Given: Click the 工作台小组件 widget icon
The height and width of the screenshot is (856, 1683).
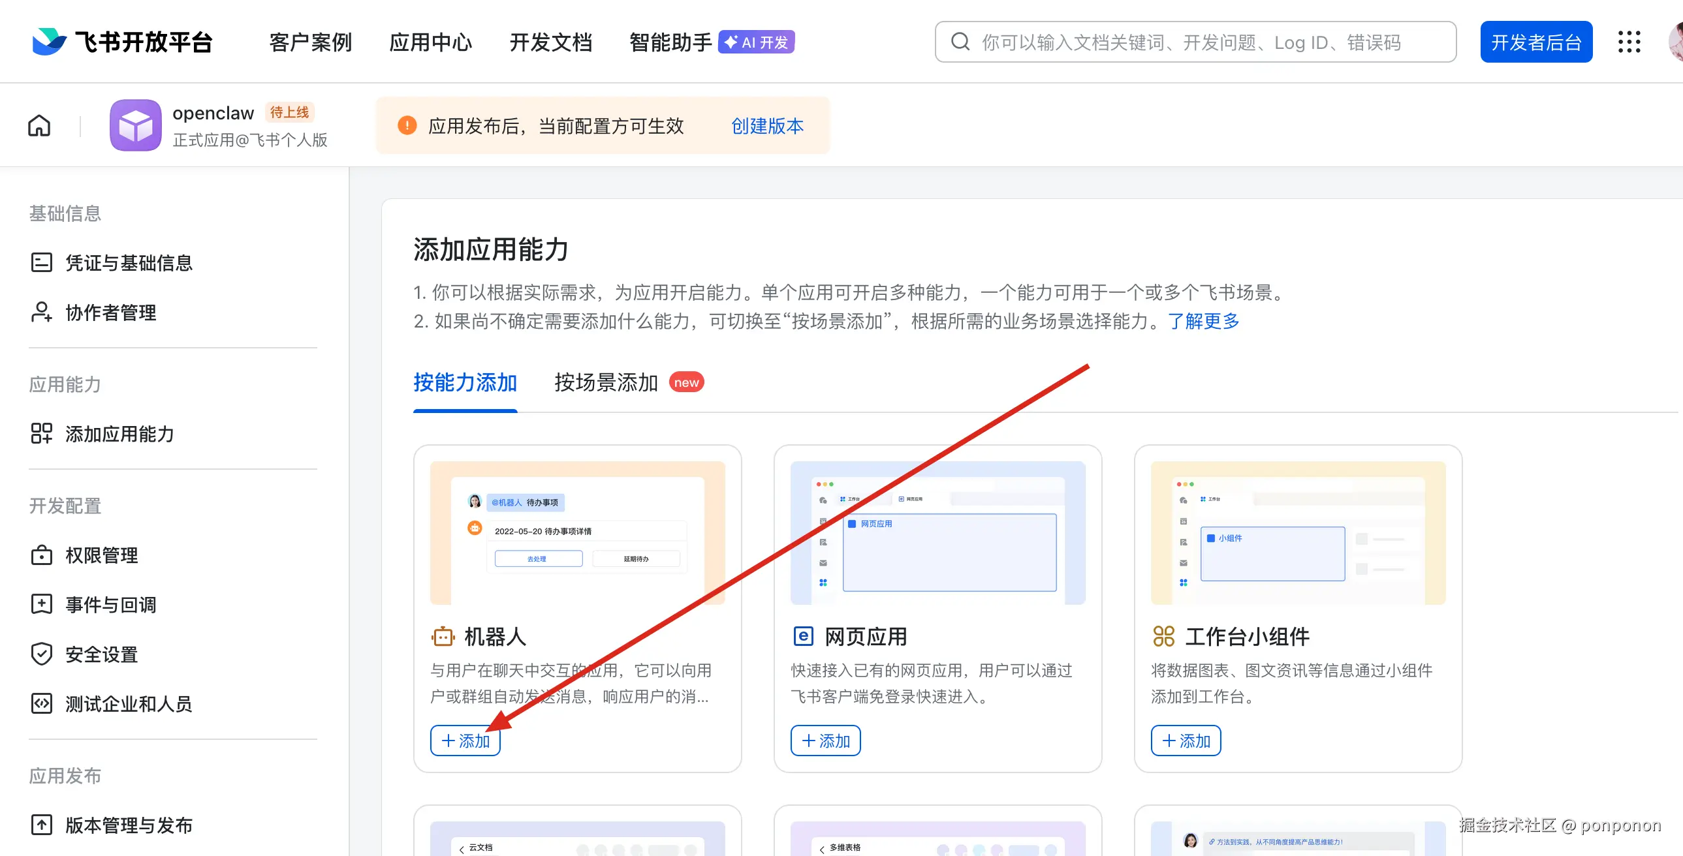Looking at the screenshot, I should tap(1163, 636).
